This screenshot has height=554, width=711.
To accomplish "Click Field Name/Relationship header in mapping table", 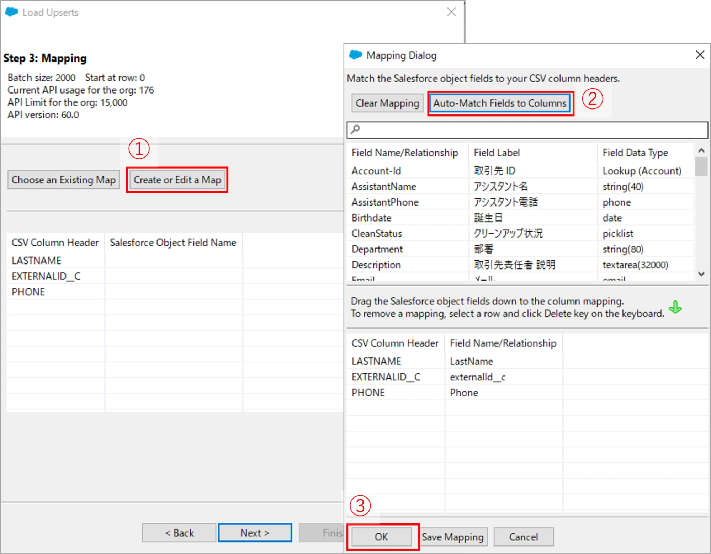I will click(x=503, y=343).
